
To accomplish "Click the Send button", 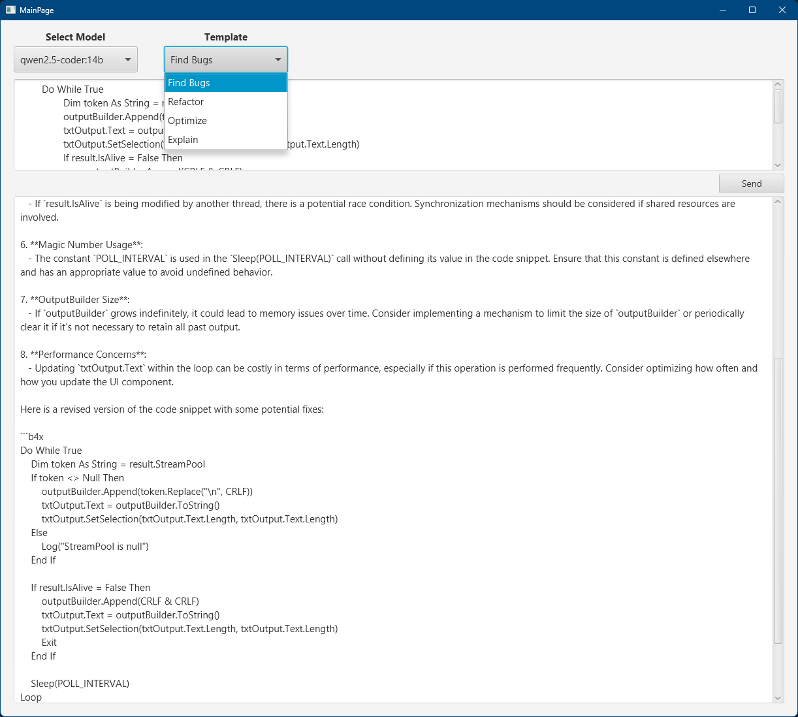I will point(751,183).
